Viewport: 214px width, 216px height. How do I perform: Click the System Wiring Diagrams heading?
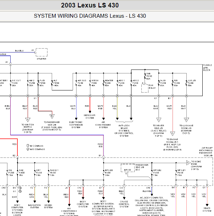click(90, 16)
